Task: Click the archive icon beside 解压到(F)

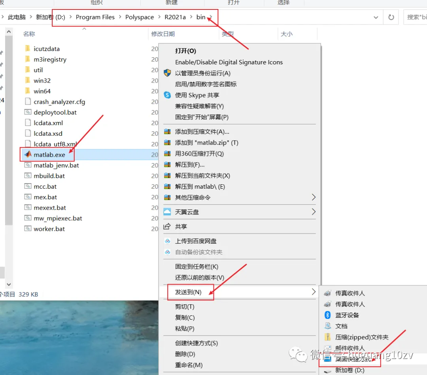Action: click(x=167, y=165)
